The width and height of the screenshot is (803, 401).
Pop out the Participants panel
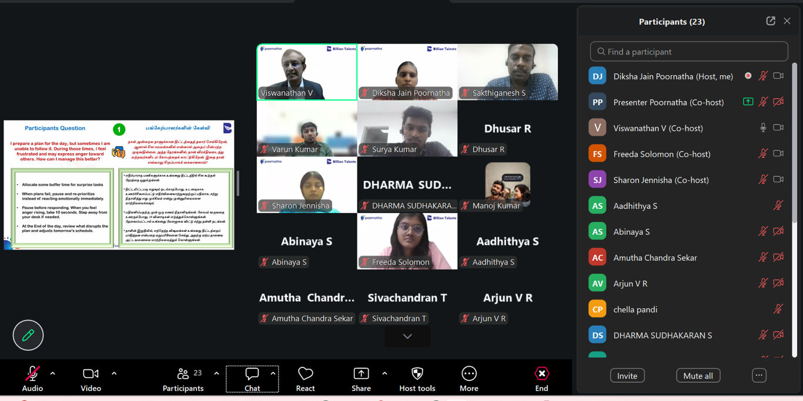(771, 21)
